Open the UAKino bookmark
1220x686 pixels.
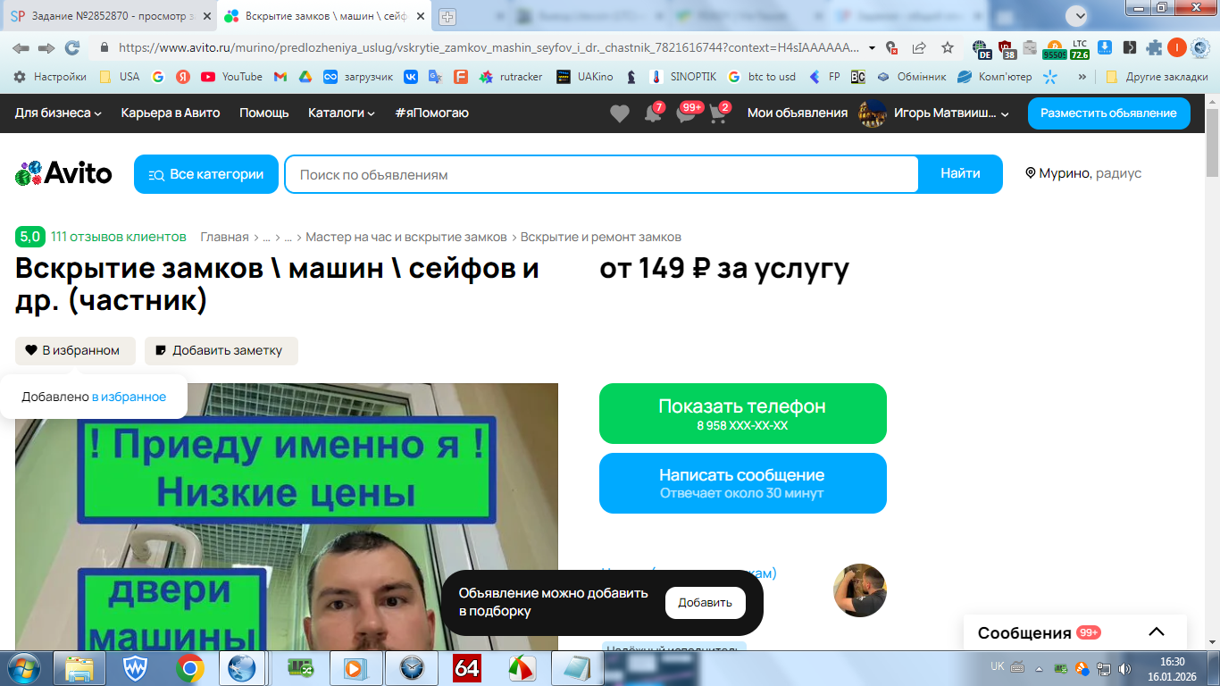[x=584, y=77]
